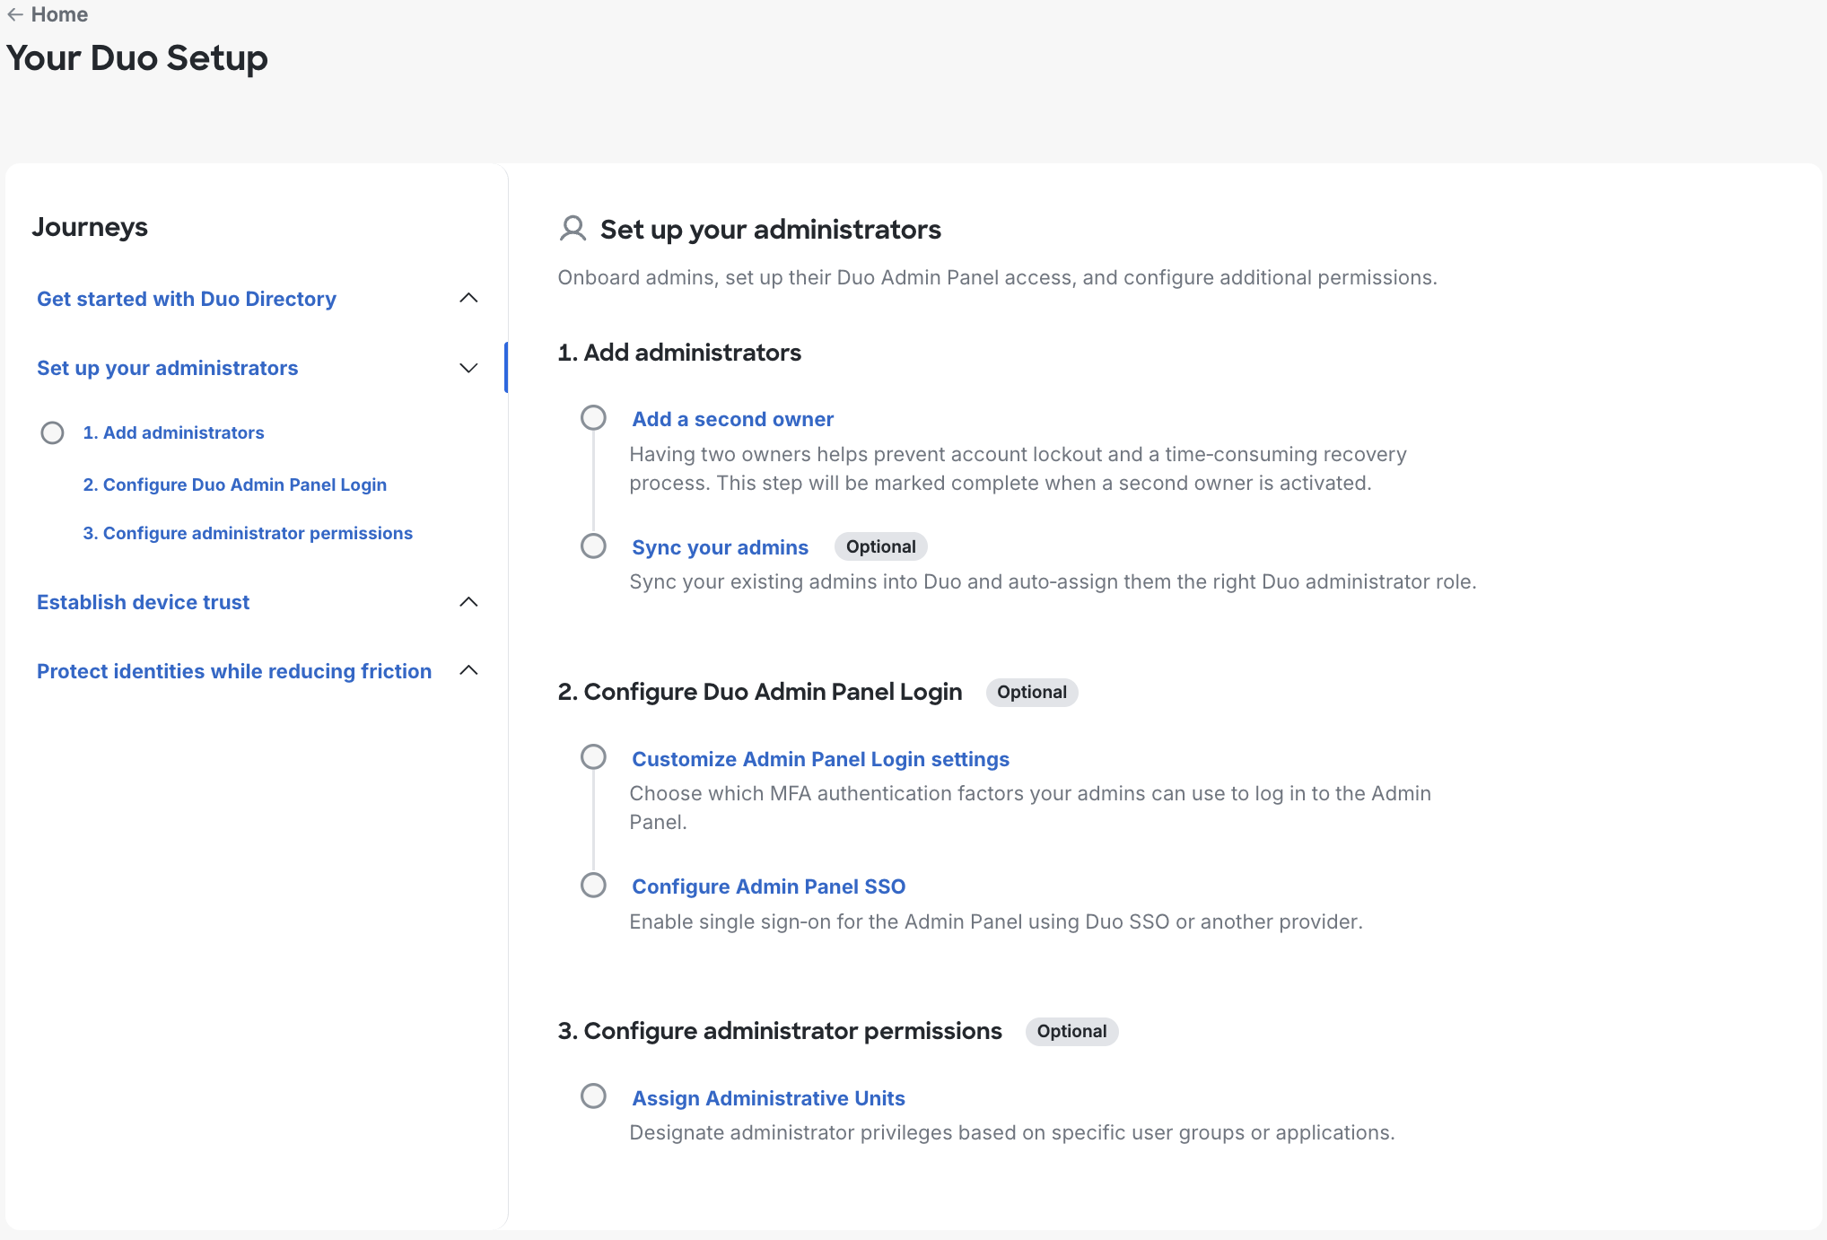
Task: Click the Your Duo Setup page title
Action: coord(137,58)
